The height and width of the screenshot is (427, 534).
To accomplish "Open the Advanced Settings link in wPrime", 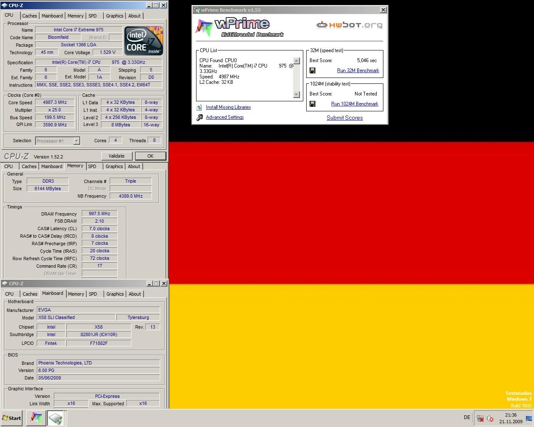I will (x=225, y=117).
